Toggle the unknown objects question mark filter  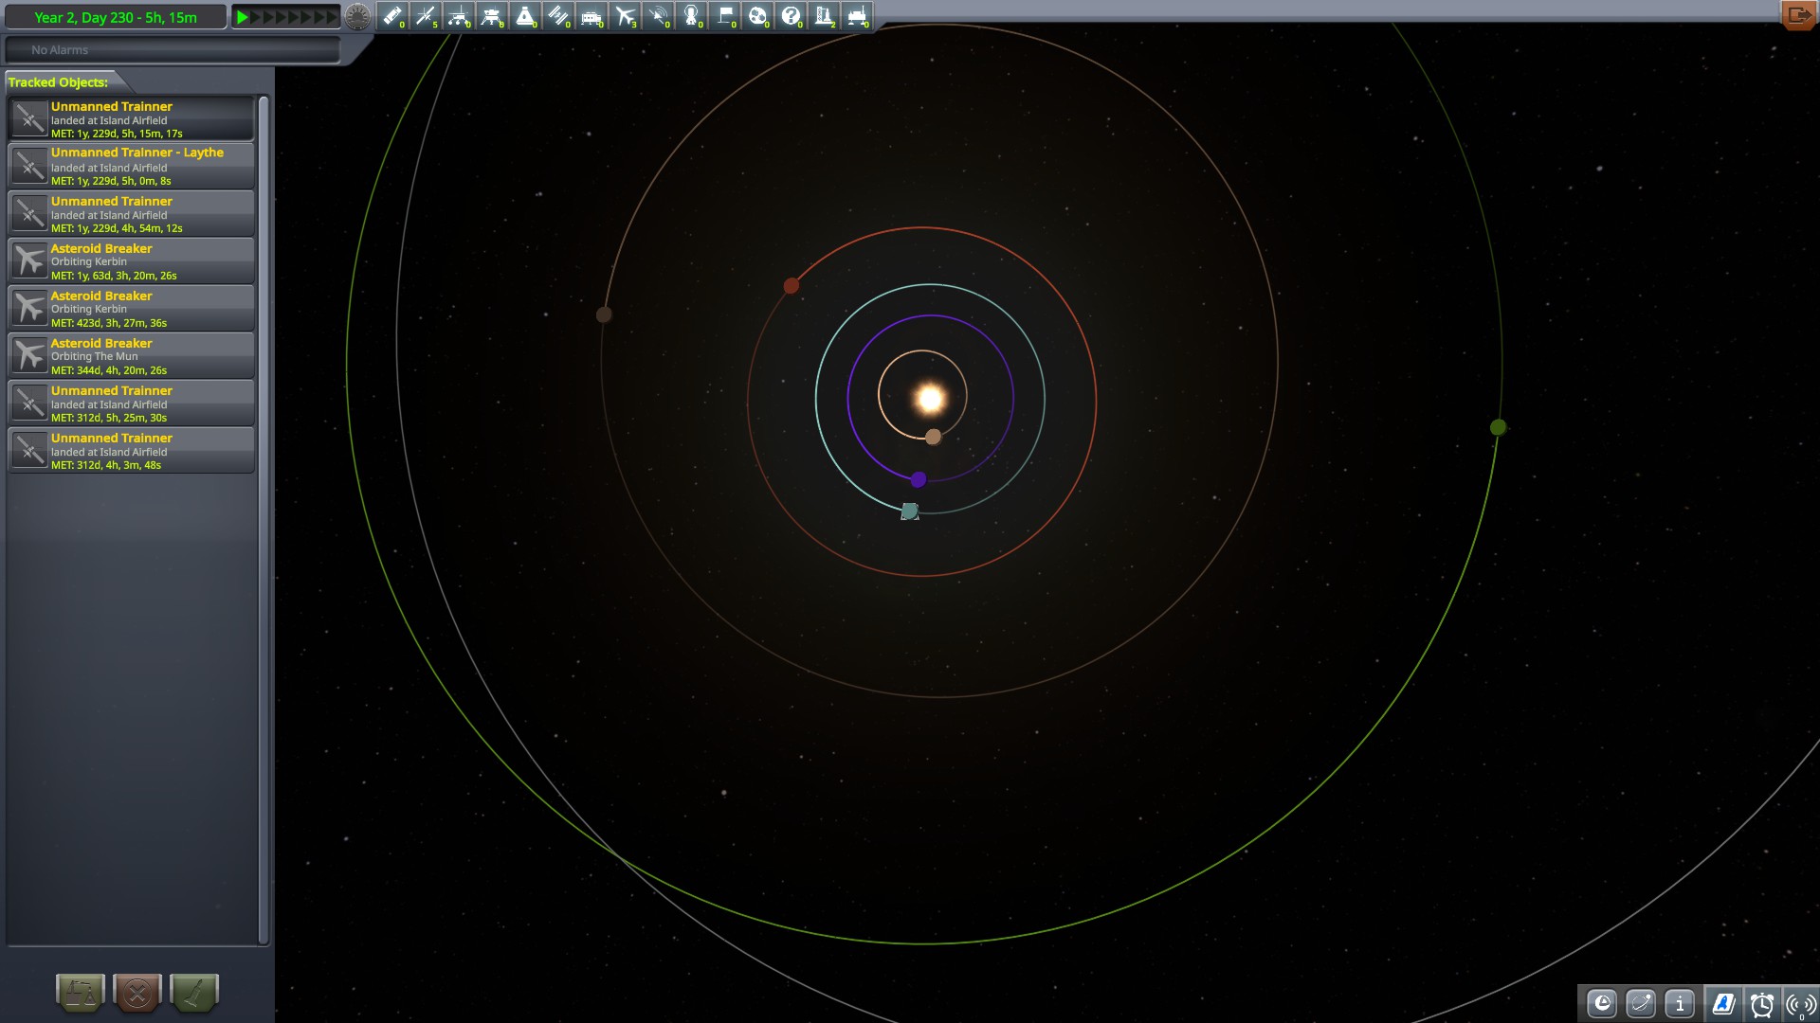[x=791, y=16]
